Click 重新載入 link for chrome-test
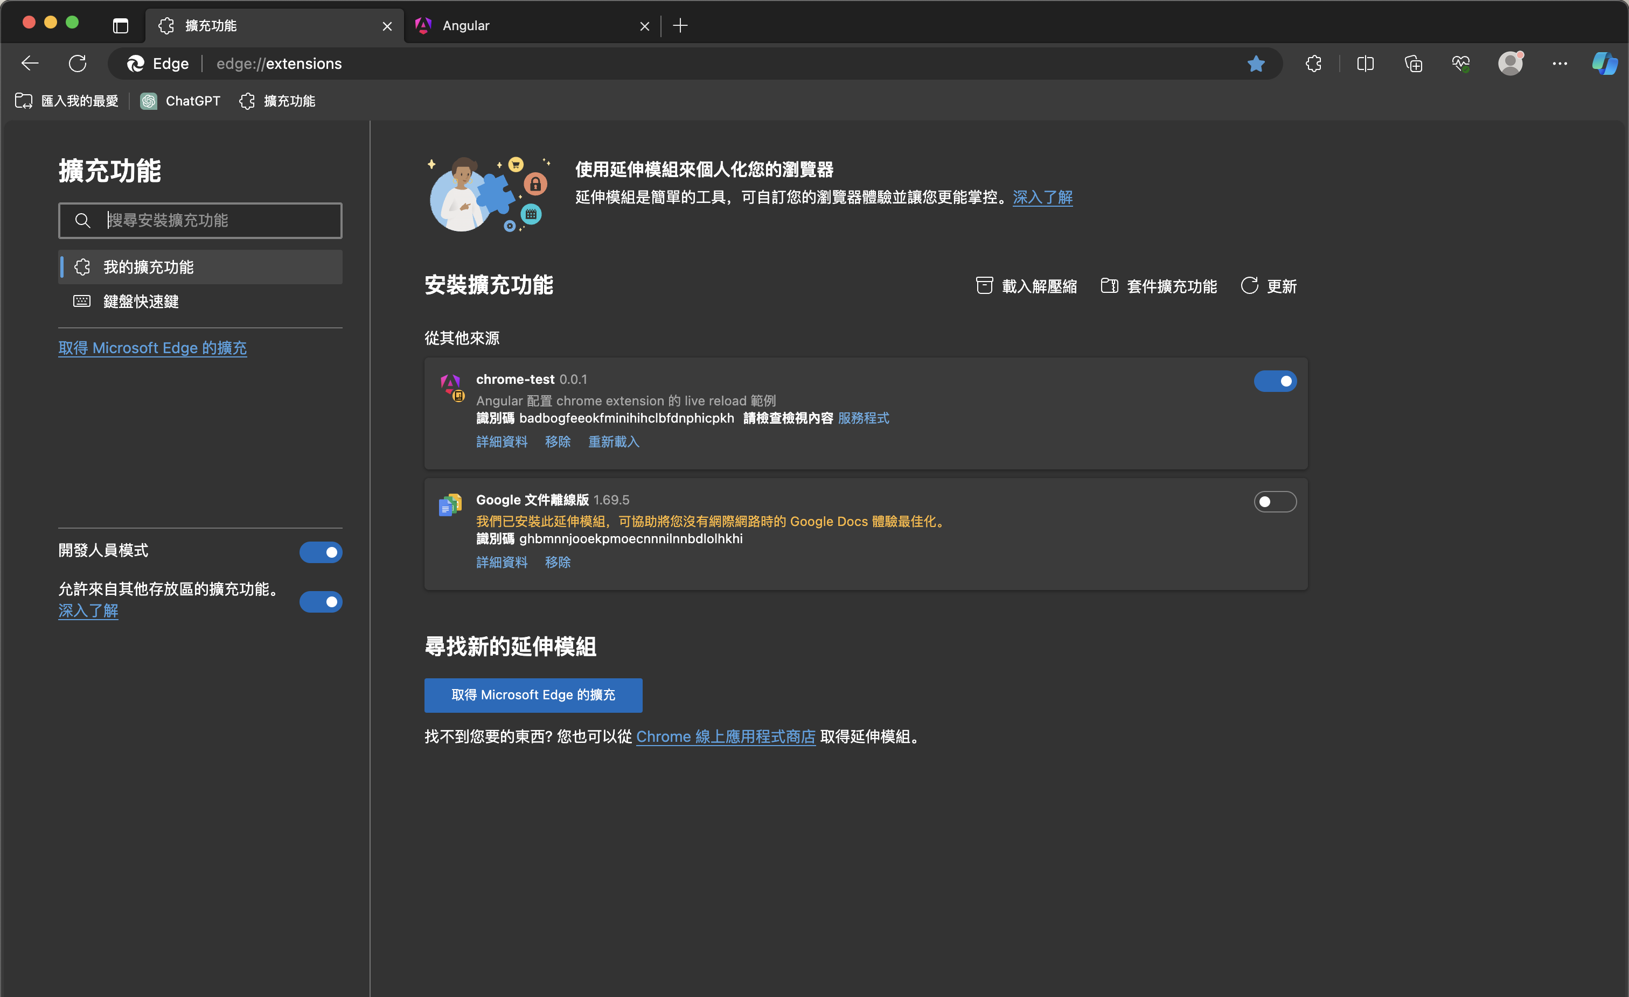Image resolution: width=1629 pixels, height=997 pixels. (614, 441)
